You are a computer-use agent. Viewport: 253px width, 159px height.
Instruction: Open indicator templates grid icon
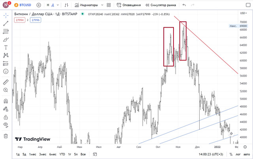pos(109,5)
